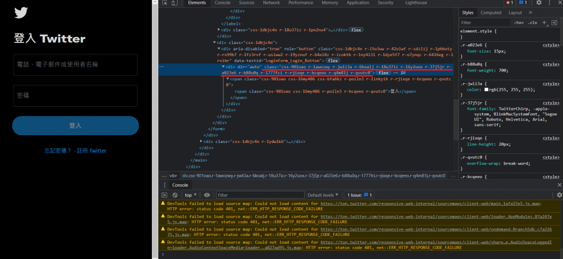The image size is (563, 259).
Task: Switch to the Elements tab
Action: click(197, 3)
